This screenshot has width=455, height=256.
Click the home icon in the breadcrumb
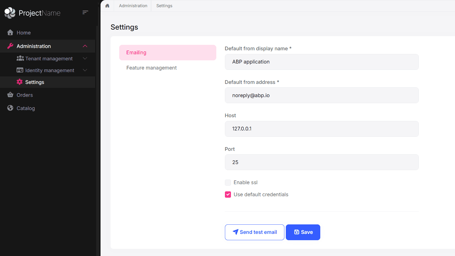click(107, 6)
